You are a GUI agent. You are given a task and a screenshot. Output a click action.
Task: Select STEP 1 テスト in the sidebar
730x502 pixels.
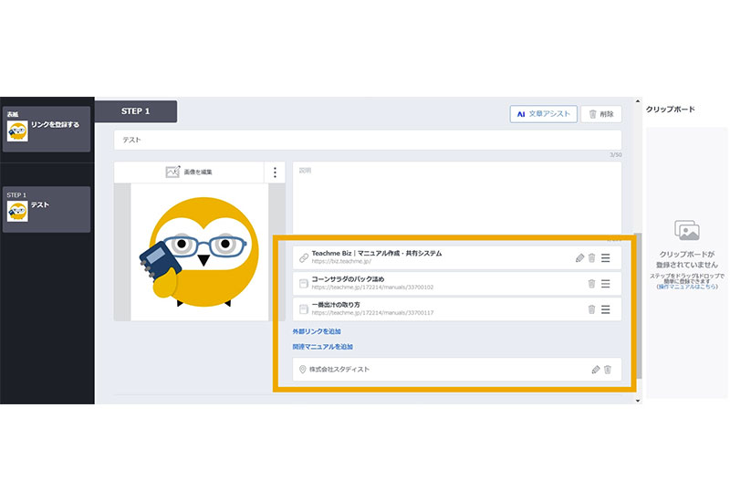[x=47, y=209]
